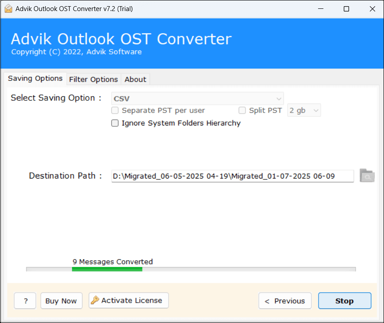
Task: Toggle the Split PST checkbox
Action: pyautogui.click(x=242, y=110)
